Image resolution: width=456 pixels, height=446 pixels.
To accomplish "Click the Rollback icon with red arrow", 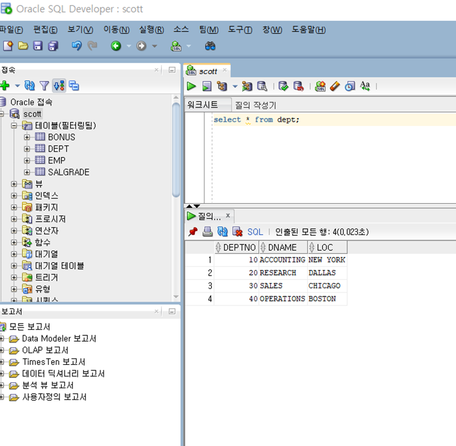I will 299,86.
